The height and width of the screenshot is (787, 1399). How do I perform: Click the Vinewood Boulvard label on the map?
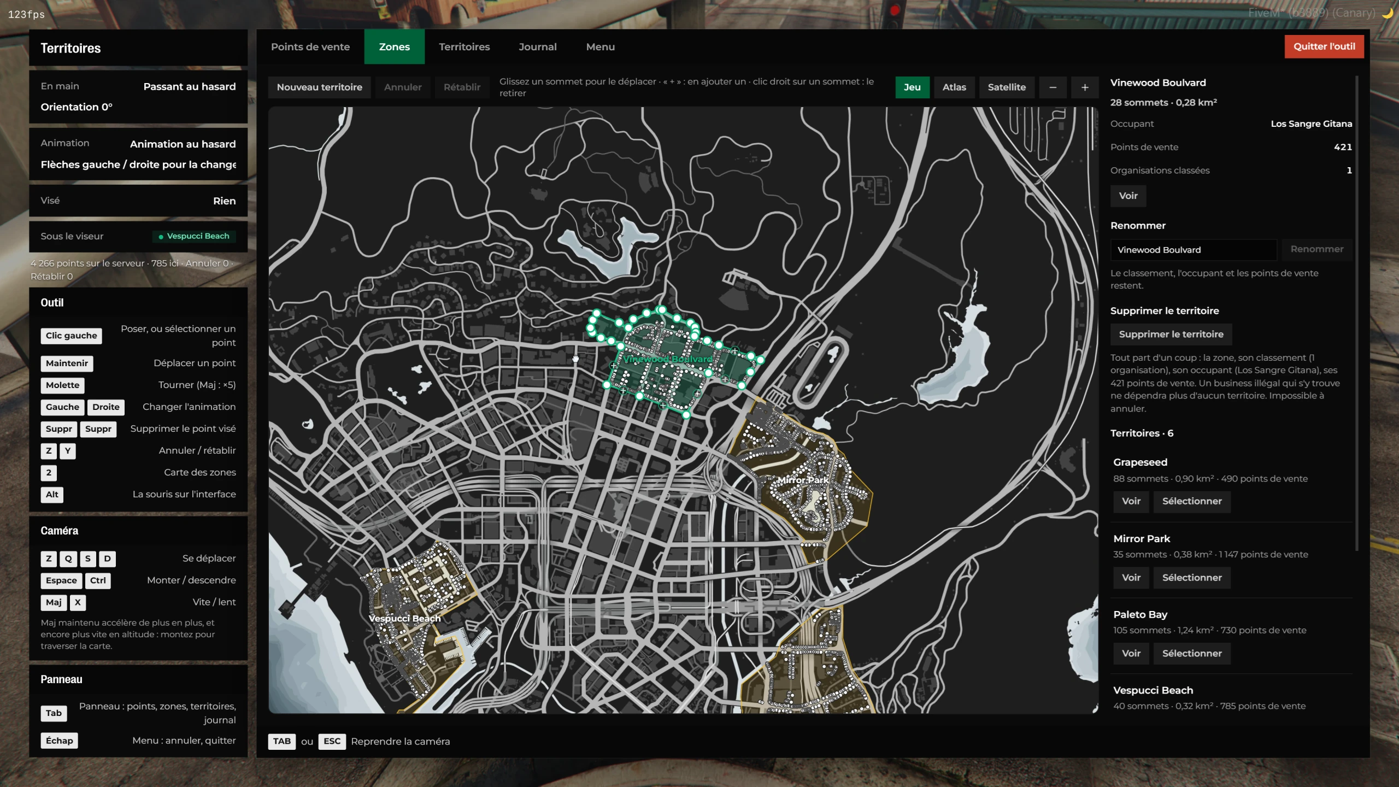point(668,359)
